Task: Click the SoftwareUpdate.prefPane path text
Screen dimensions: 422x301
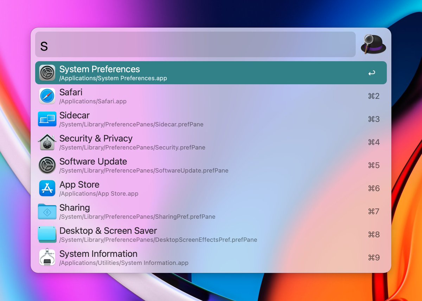Action: [x=144, y=171]
